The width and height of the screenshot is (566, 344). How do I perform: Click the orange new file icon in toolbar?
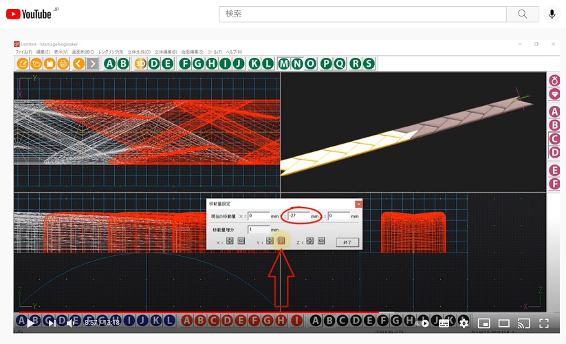pyautogui.click(x=23, y=64)
